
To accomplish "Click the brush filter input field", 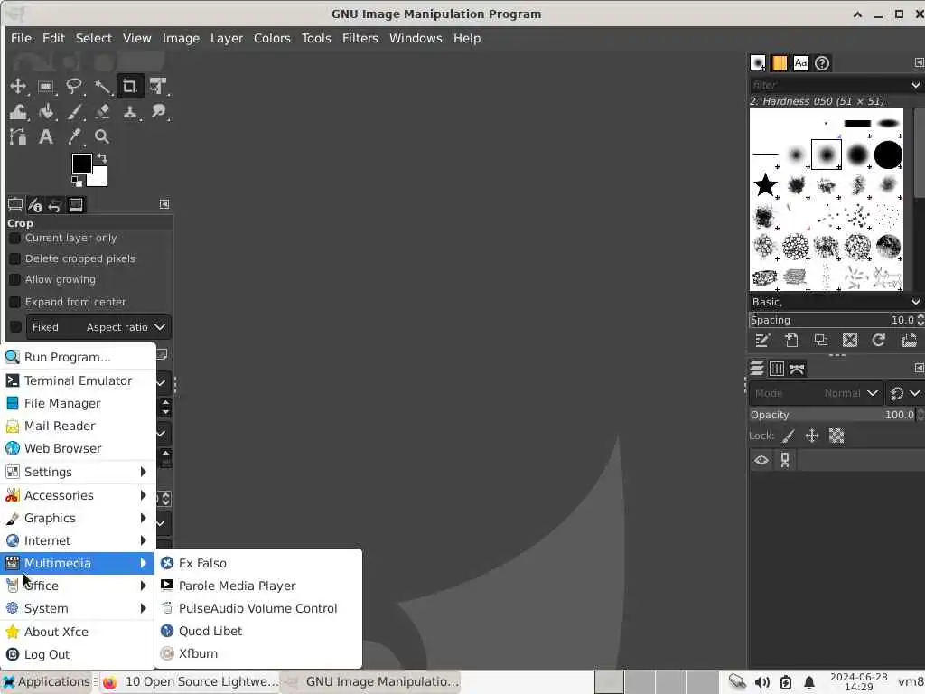I will pyautogui.click(x=828, y=85).
